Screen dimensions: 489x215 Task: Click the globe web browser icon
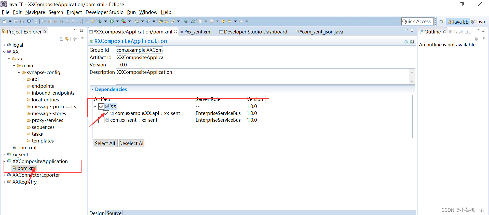[186, 21]
